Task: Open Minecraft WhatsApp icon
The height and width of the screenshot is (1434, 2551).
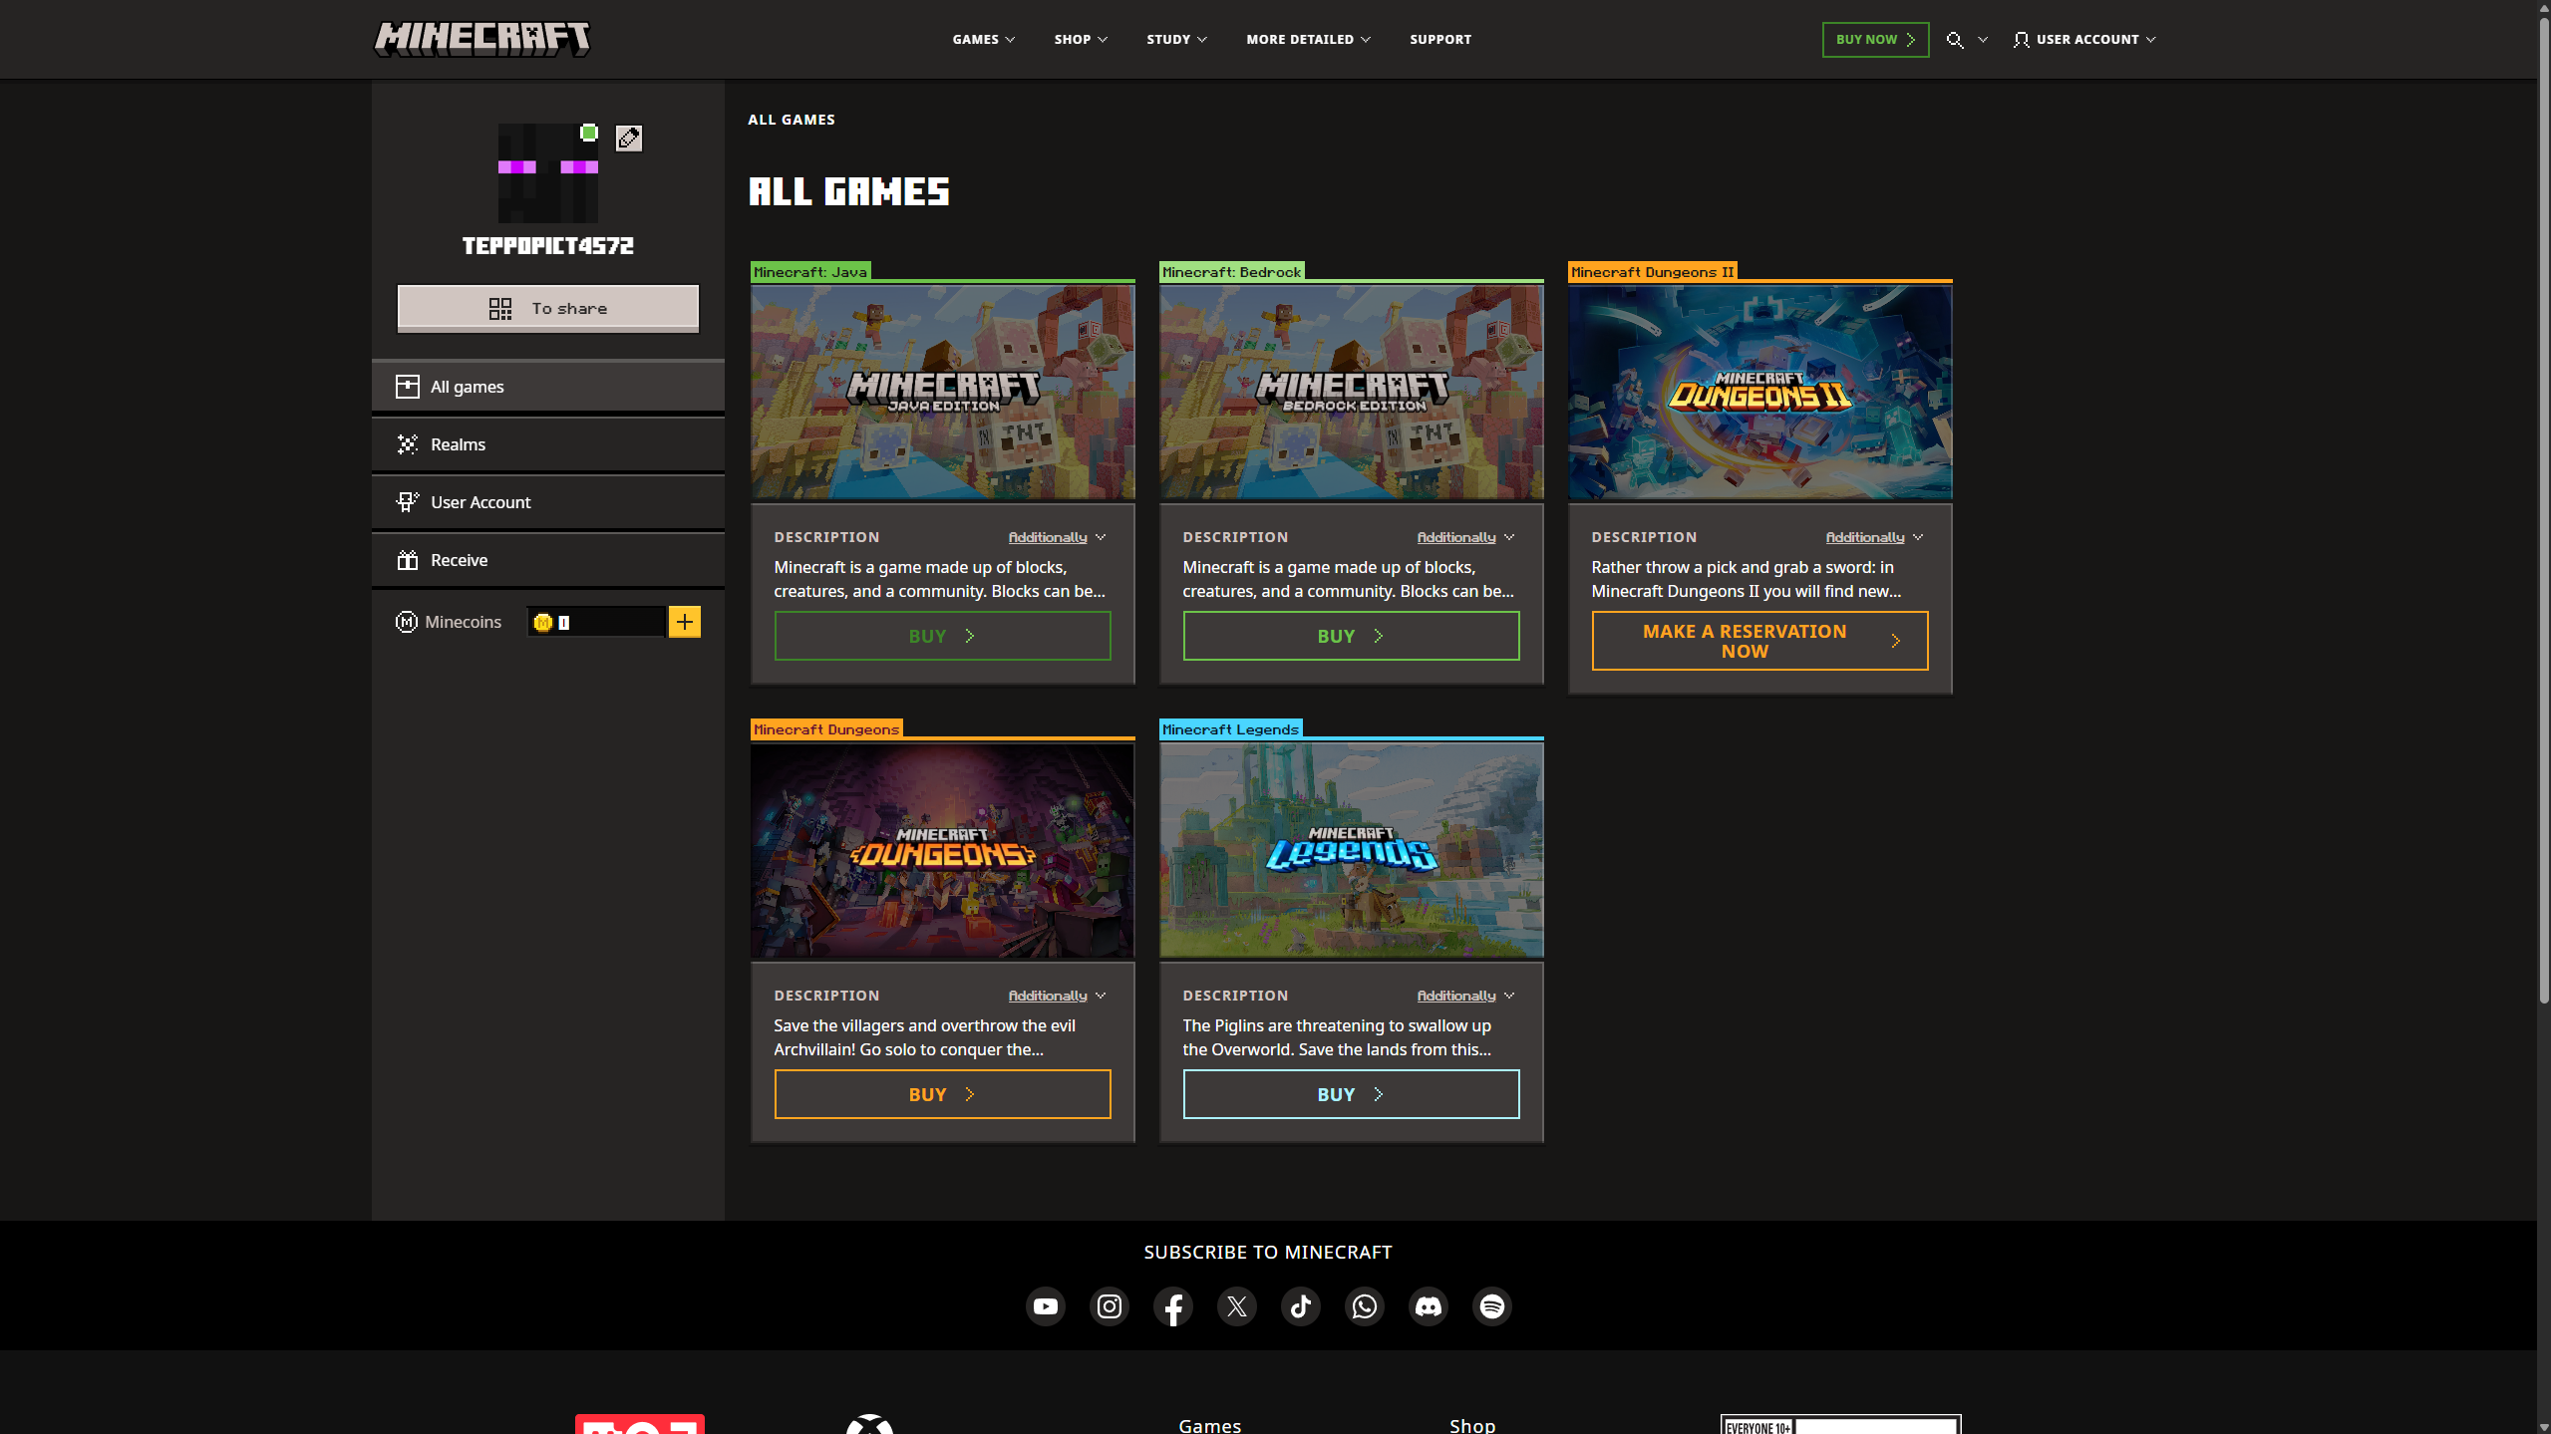Action: click(1364, 1306)
